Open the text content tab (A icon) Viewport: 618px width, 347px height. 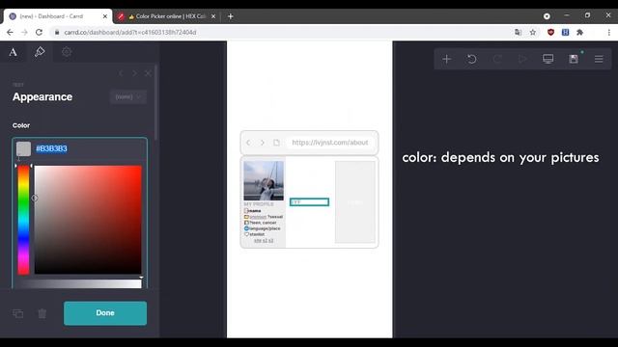[13, 52]
